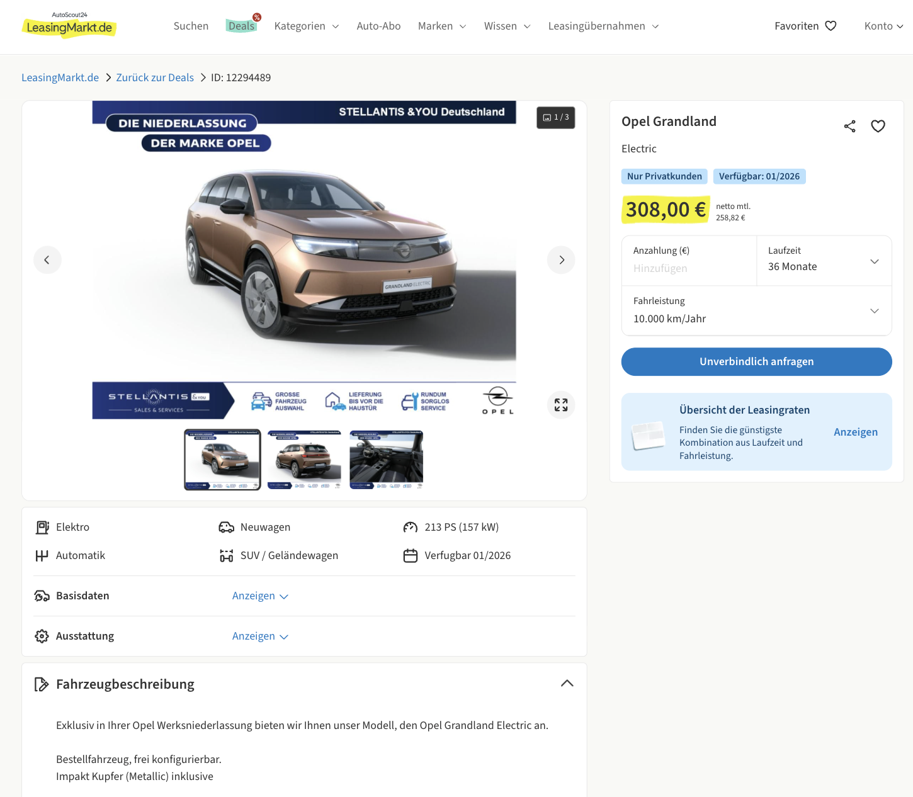Follow the Zurück zur Deals breadcrumb link
Viewport: 913px width, 797px height.
155,77
